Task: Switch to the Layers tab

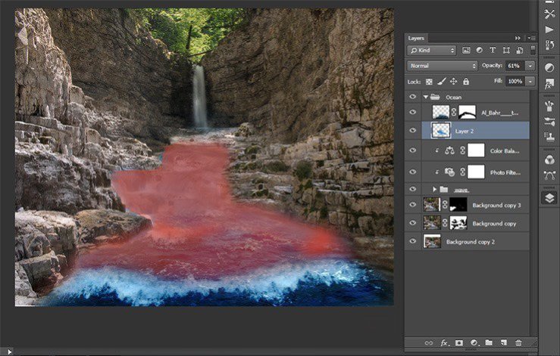Action: coord(416,38)
